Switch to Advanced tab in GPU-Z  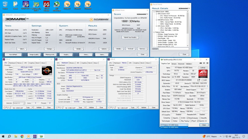181,64
